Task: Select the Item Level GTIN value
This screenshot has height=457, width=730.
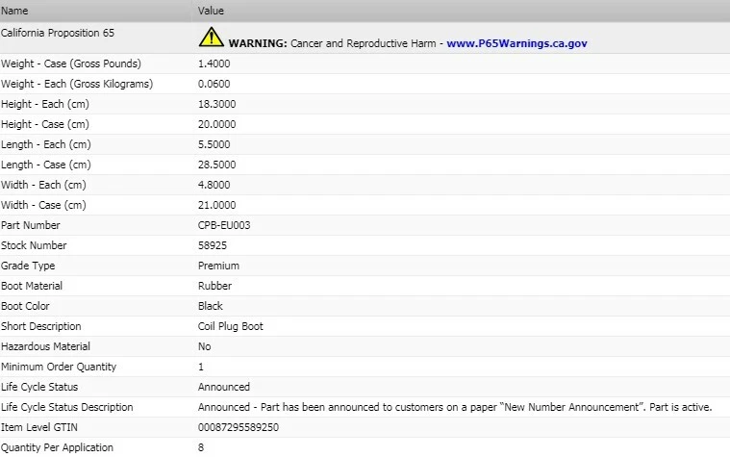Action: (x=236, y=427)
